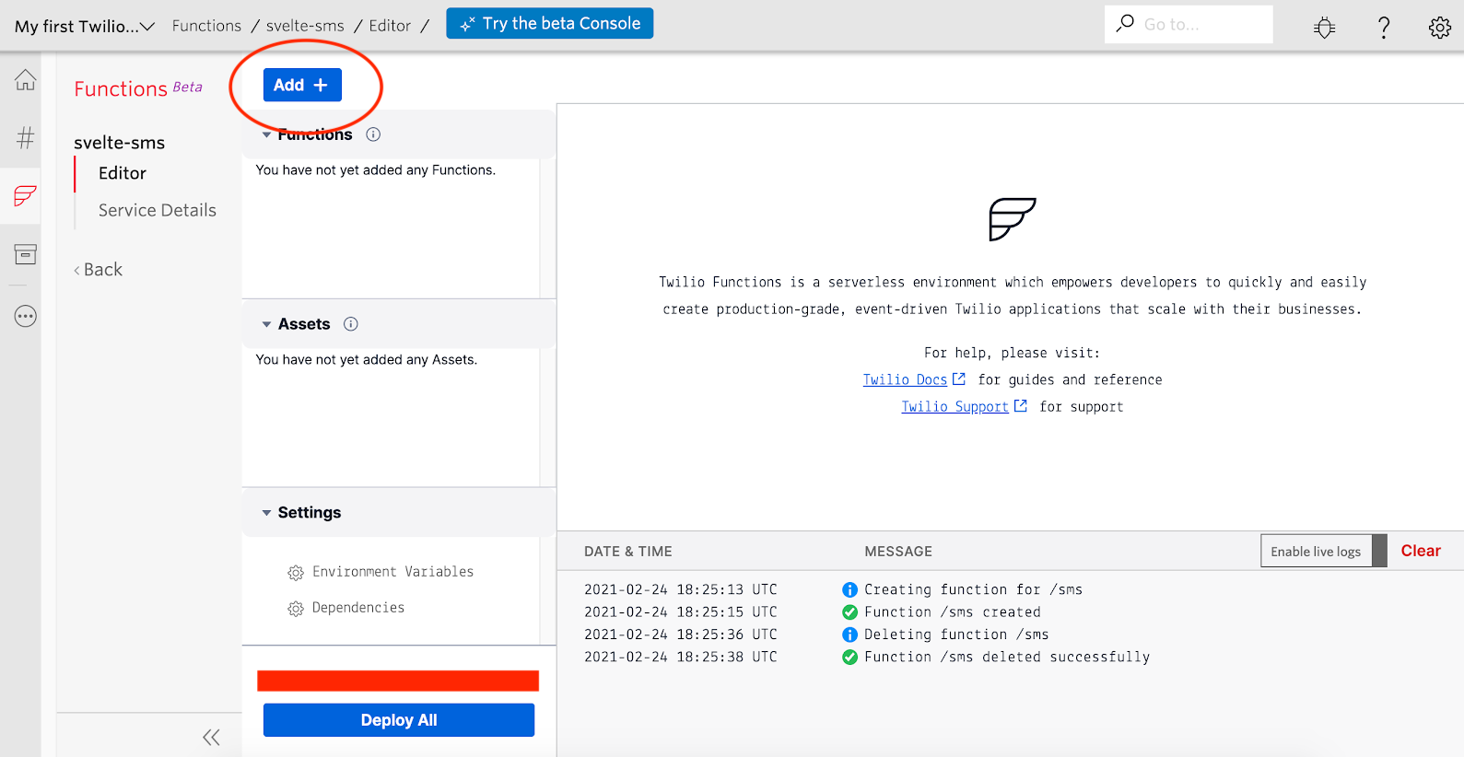Image resolution: width=1464 pixels, height=757 pixels.
Task: Collapse the Settings section triangle
Action: [266, 513]
